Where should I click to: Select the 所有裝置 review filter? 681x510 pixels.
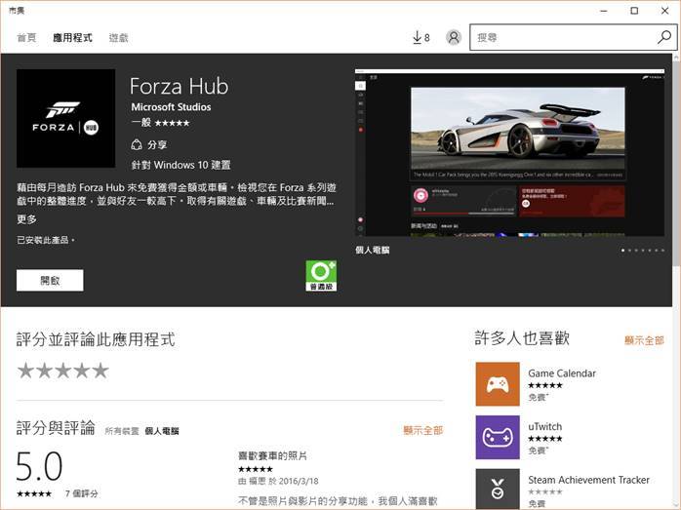[121, 430]
